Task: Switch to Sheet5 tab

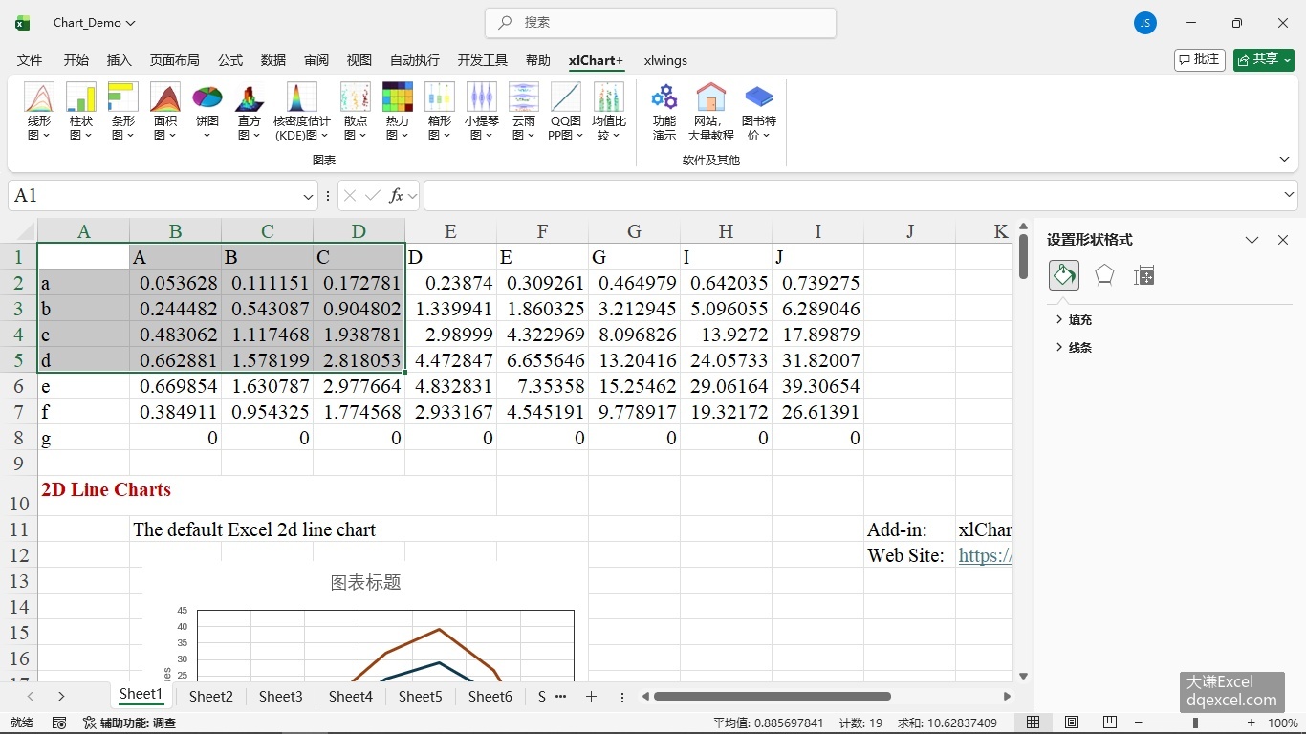Action: (x=421, y=697)
